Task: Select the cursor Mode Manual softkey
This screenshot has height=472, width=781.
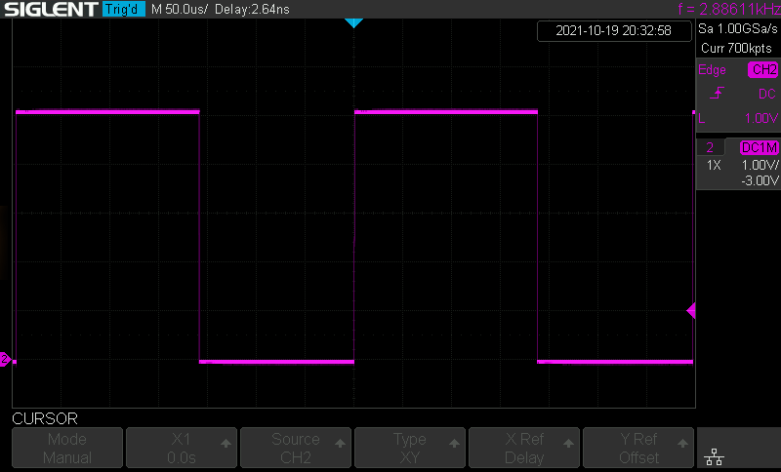Action: pyautogui.click(x=67, y=448)
